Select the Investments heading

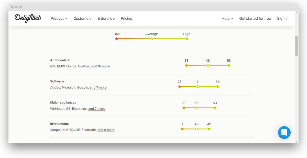point(59,124)
